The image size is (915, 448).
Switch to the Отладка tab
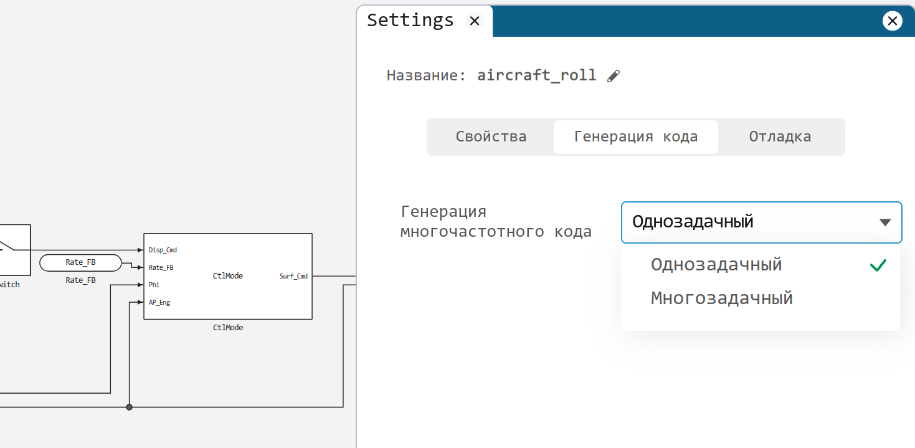(780, 136)
